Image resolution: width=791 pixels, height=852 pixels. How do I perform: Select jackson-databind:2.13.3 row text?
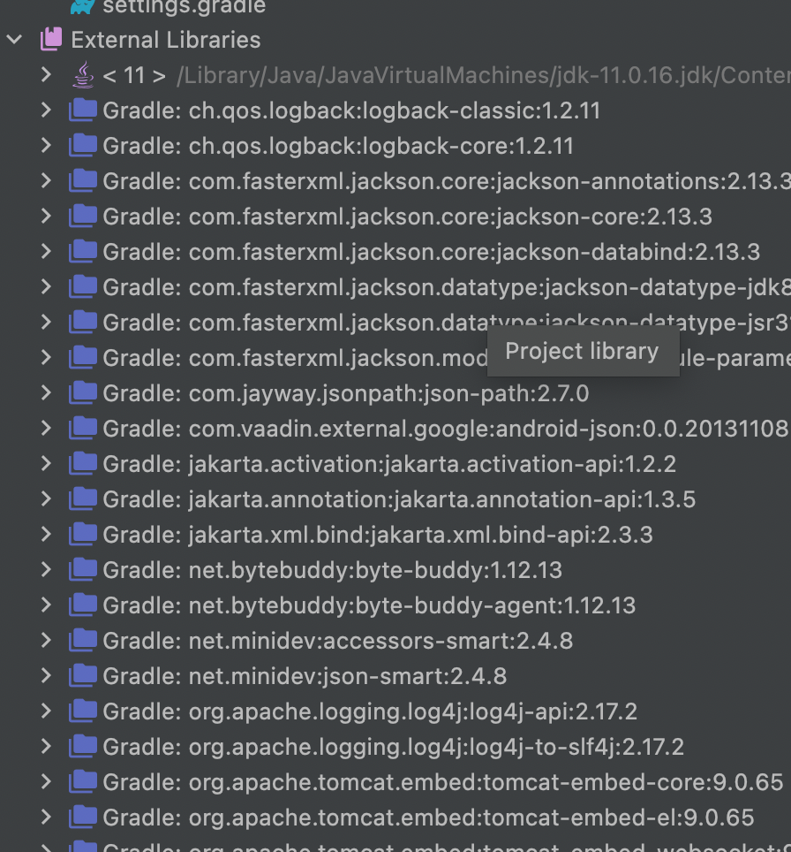pyautogui.click(x=431, y=252)
